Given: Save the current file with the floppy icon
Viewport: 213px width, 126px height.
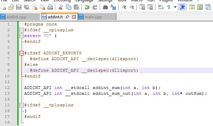Looking at the screenshot, I should pos(19,7).
